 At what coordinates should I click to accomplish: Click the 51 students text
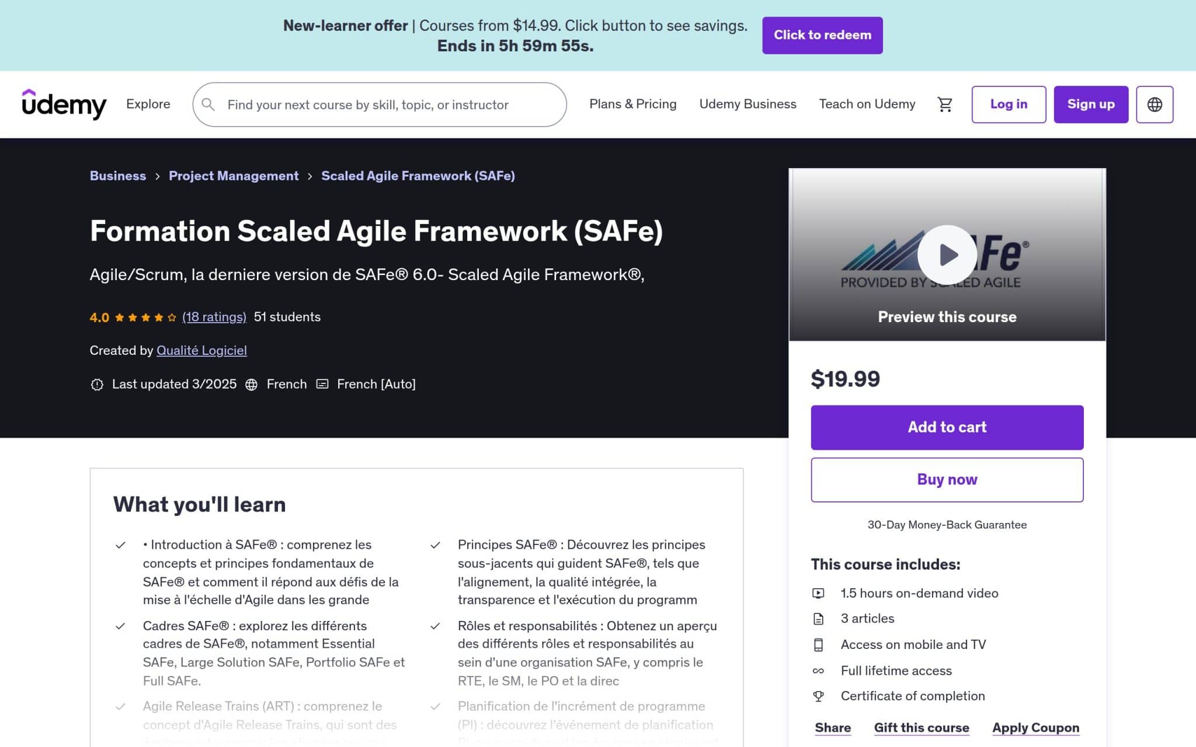pos(287,317)
